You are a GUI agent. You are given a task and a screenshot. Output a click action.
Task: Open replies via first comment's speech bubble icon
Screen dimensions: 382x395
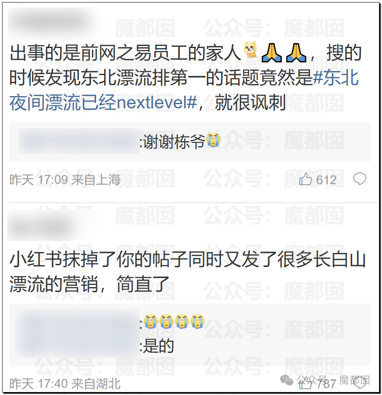(x=360, y=179)
